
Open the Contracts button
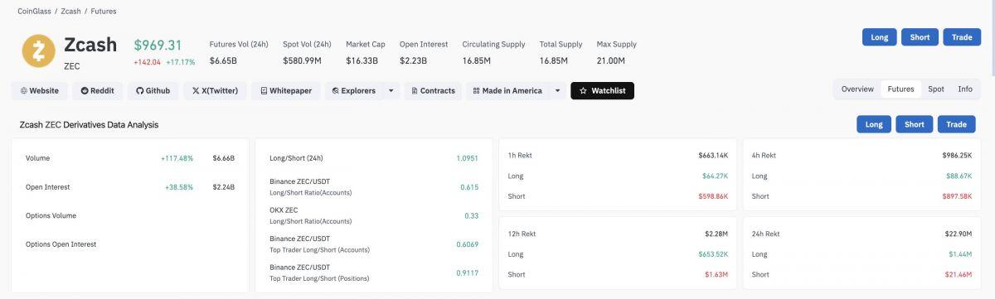[x=433, y=90]
